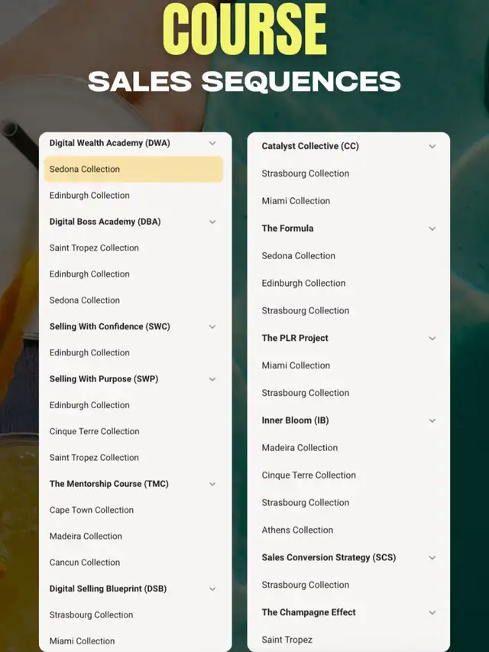Choose Cancun Collection in the left list
This screenshot has width=489, height=652.
tap(84, 562)
